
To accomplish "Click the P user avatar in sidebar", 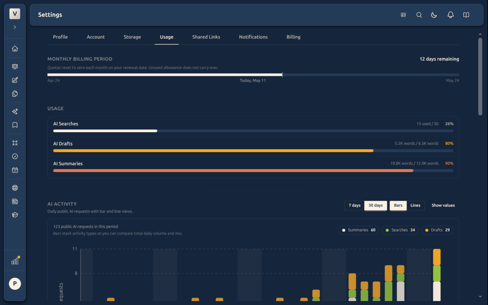I will tap(15, 284).
